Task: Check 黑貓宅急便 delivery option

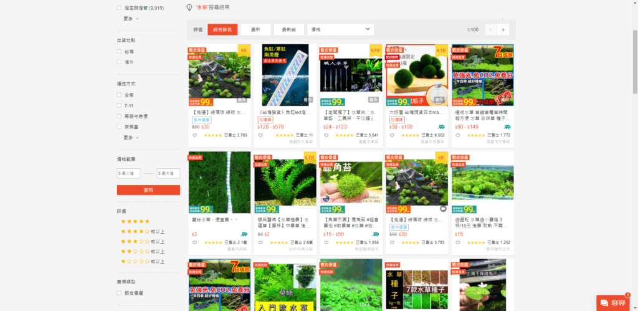Action: (x=119, y=116)
